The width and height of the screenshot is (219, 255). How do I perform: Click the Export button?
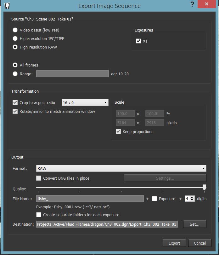tap(174, 243)
